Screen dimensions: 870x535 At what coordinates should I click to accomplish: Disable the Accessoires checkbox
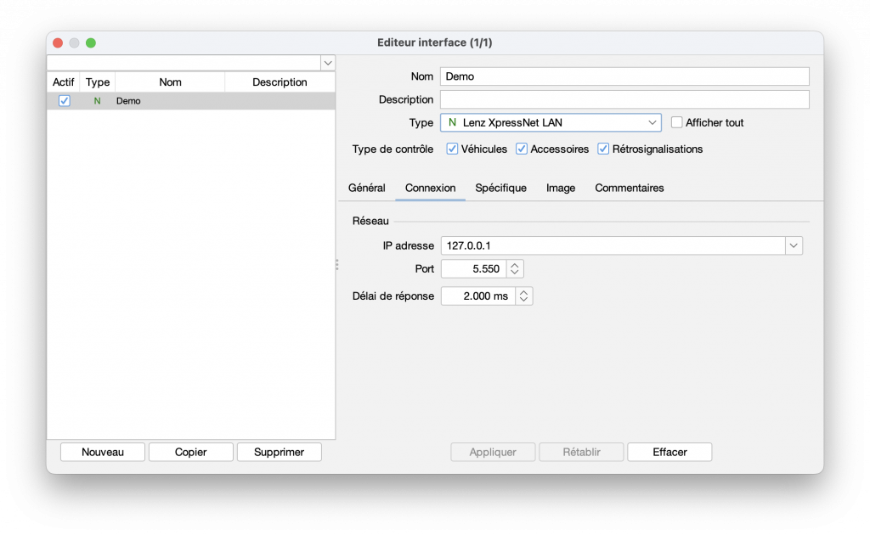point(523,149)
